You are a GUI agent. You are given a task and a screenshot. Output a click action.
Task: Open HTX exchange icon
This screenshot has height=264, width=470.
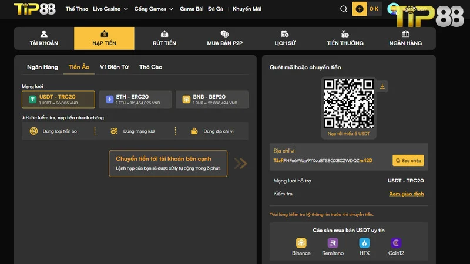pos(364,243)
